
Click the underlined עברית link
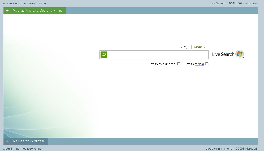point(200,64)
